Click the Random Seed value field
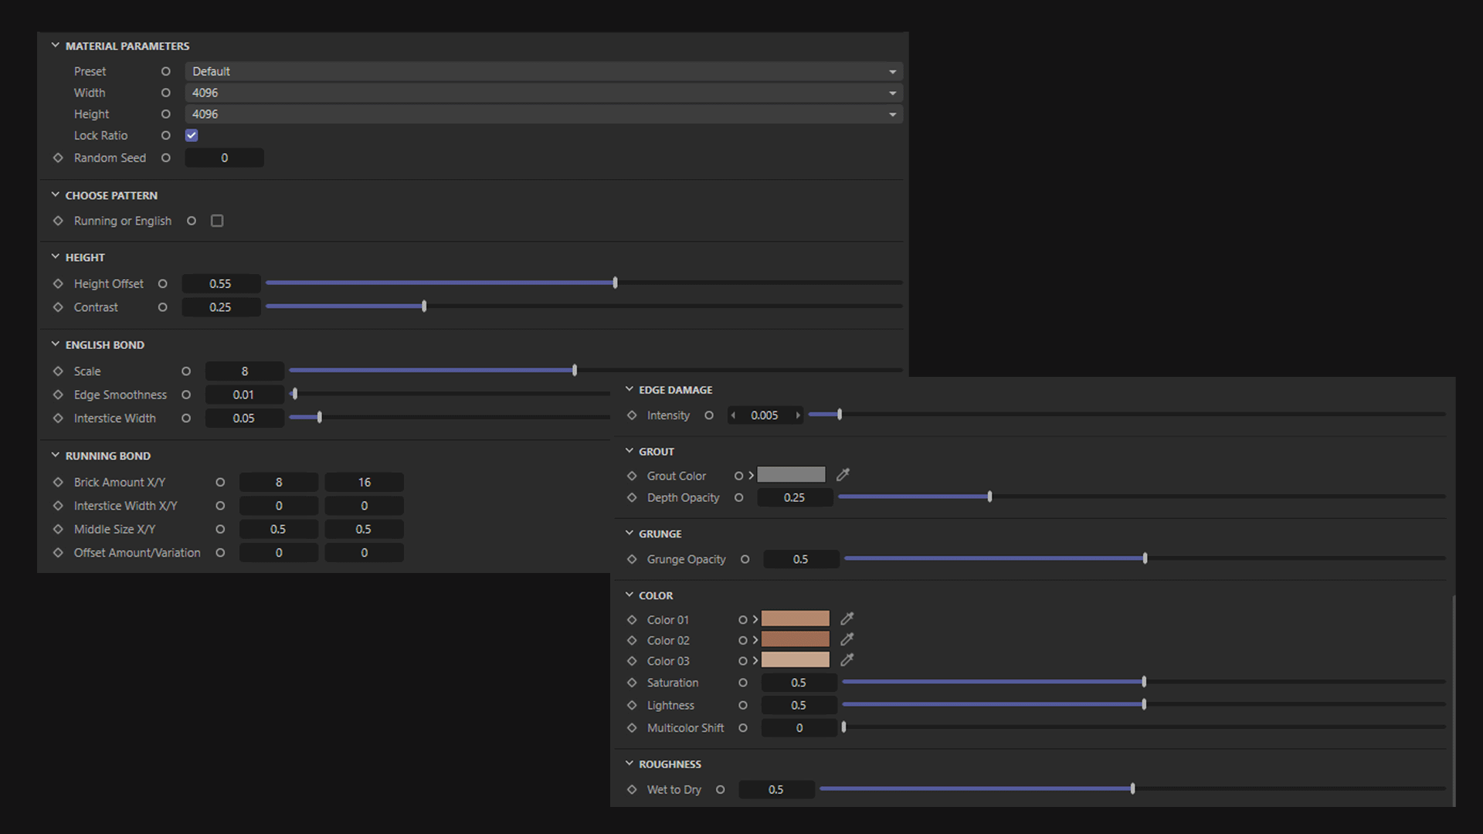The height and width of the screenshot is (834, 1483). pyautogui.click(x=224, y=158)
